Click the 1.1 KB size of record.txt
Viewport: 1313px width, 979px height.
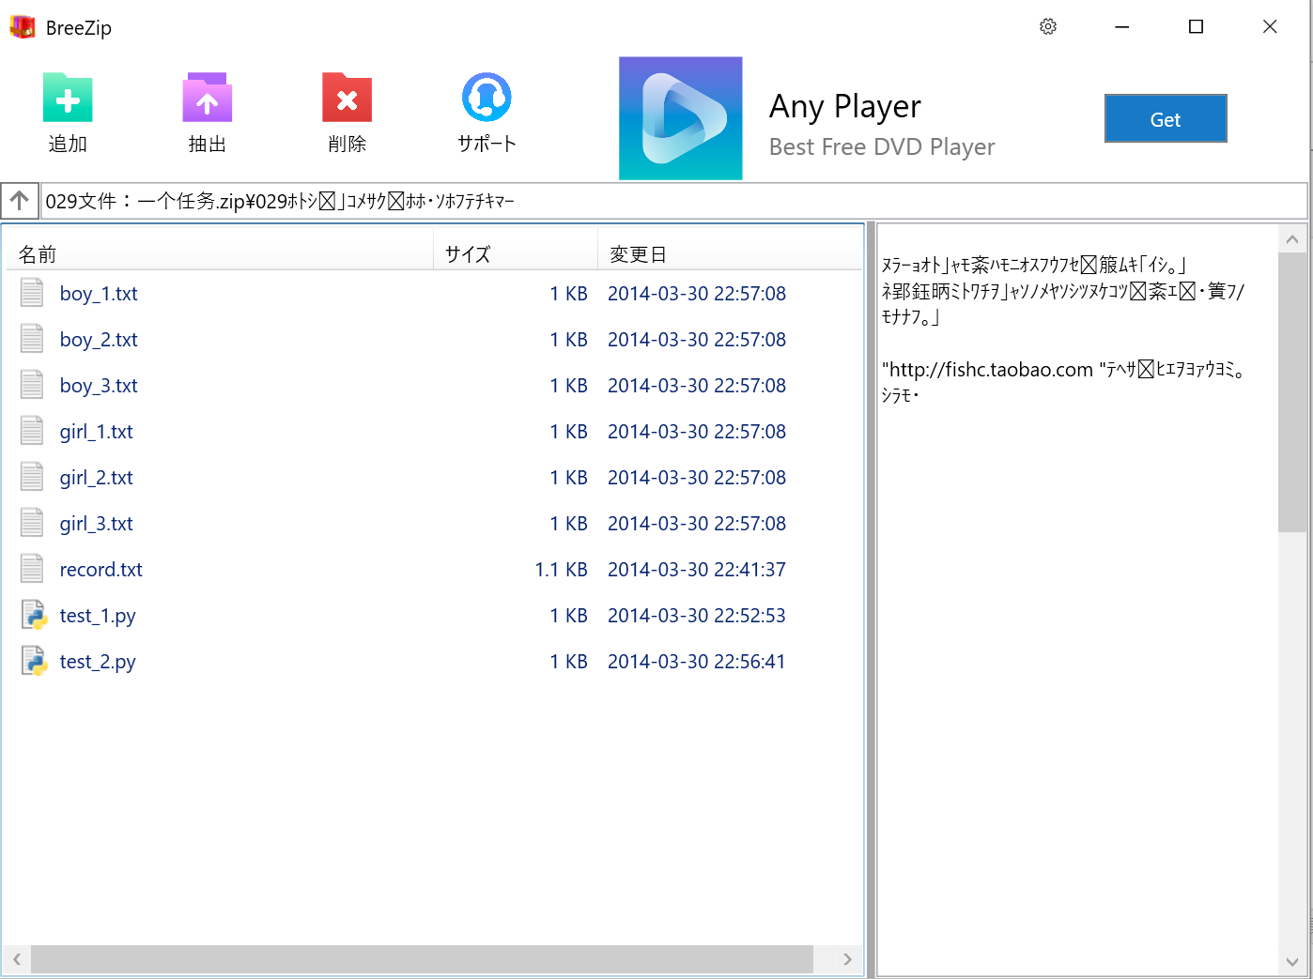561,570
